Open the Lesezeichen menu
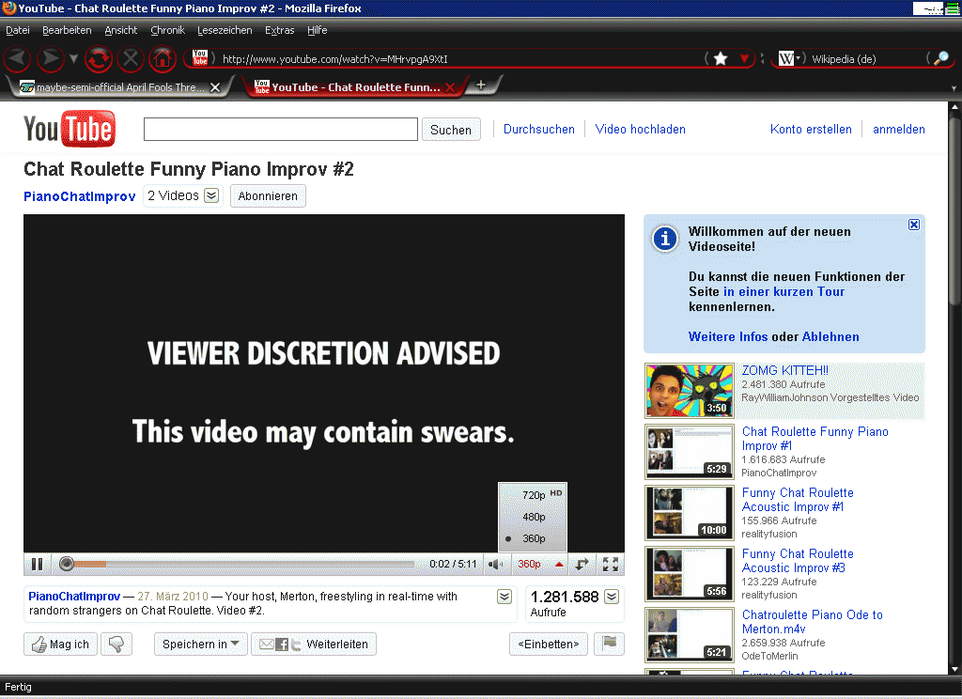Screen dimensions: 962x699 (225, 30)
